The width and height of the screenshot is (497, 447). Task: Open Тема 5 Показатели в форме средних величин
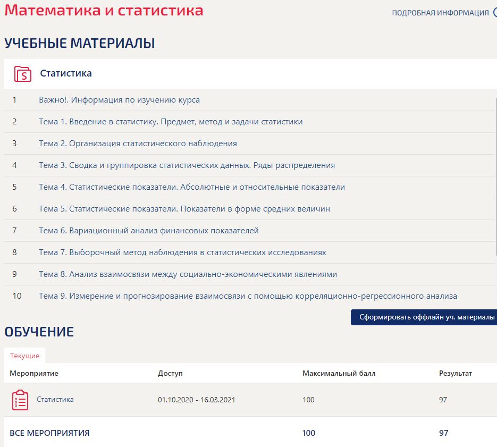tap(185, 209)
